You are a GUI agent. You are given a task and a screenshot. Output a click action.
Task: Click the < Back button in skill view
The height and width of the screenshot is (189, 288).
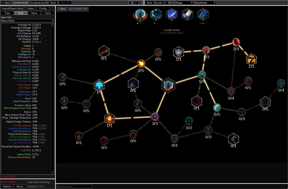click(x=62, y=9)
